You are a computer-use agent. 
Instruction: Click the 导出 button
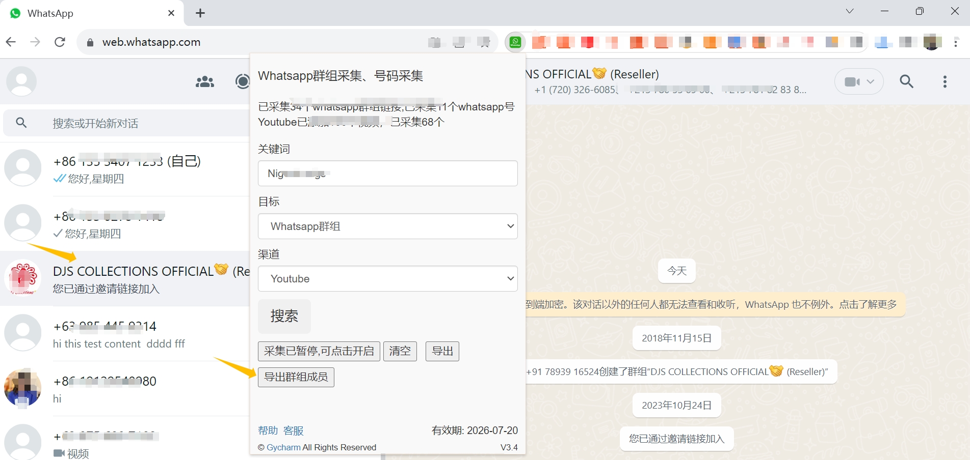[442, 351]
